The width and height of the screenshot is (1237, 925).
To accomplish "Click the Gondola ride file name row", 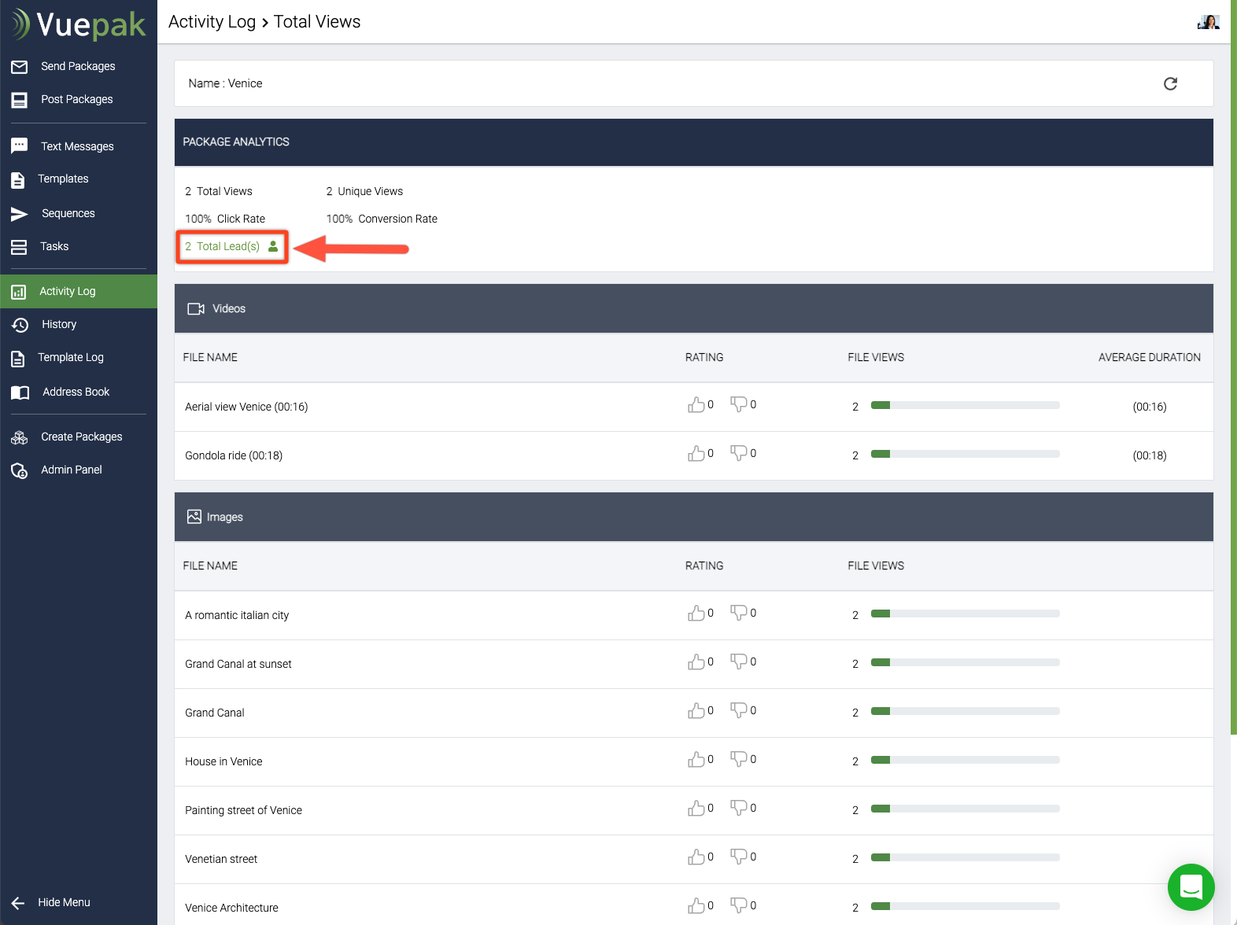I will tap(234, 455).
